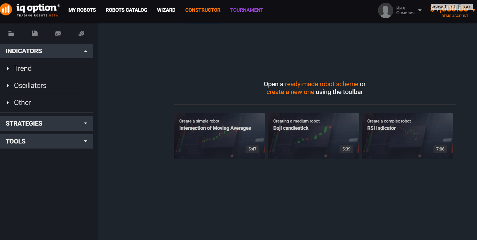Open the folder icon in toolbar

11,34
